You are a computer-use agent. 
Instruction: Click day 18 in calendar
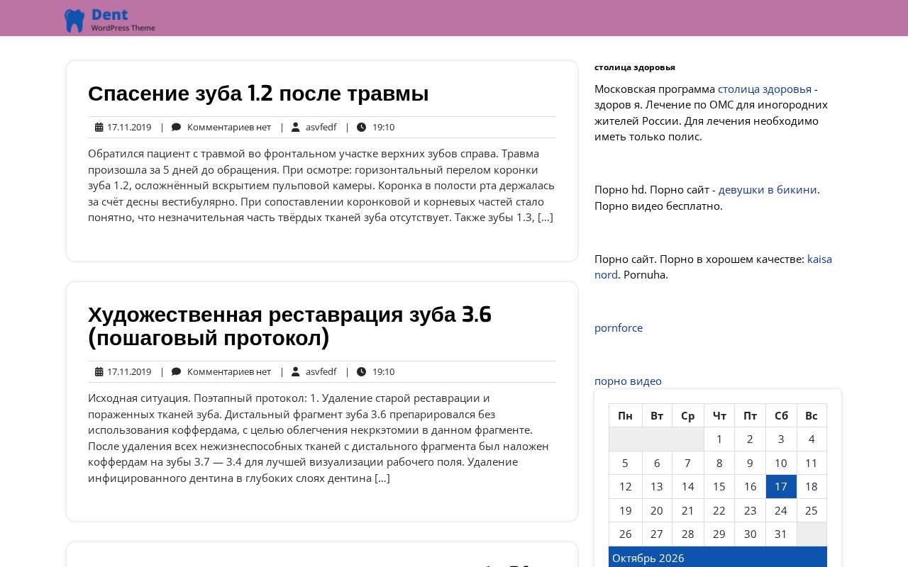click(x=812, y=487)
